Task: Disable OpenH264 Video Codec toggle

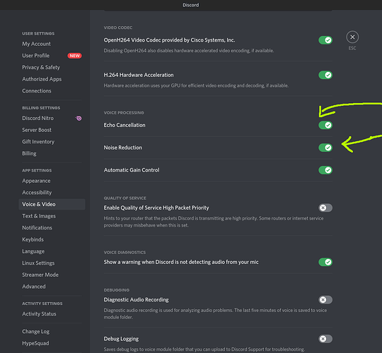Action: point(325,40)
